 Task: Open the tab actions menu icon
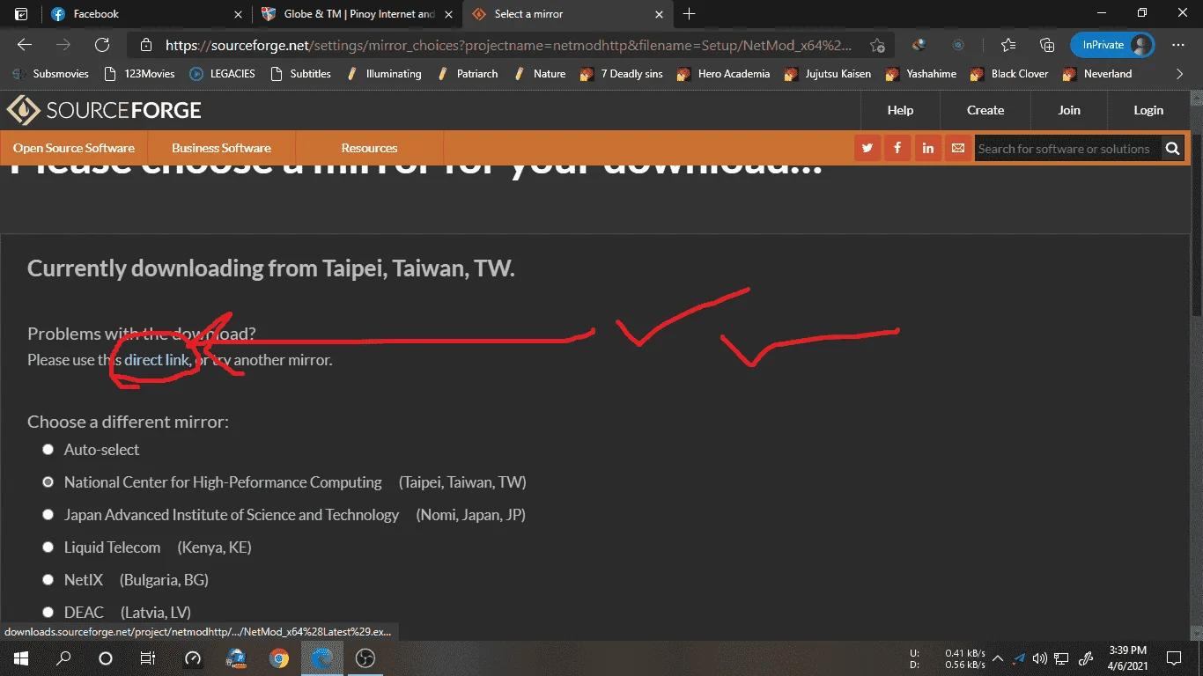(21, 14)
